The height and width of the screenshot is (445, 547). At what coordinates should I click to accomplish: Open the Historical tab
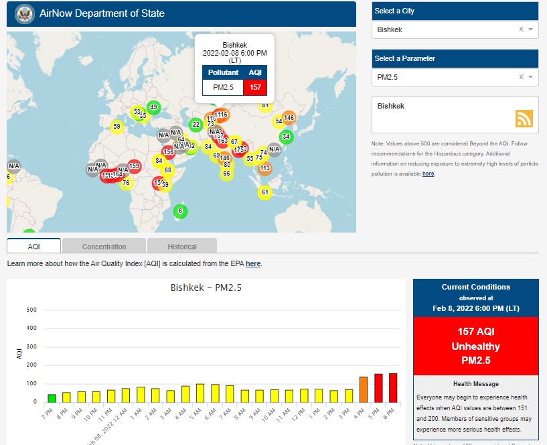[x=181, y=246]
